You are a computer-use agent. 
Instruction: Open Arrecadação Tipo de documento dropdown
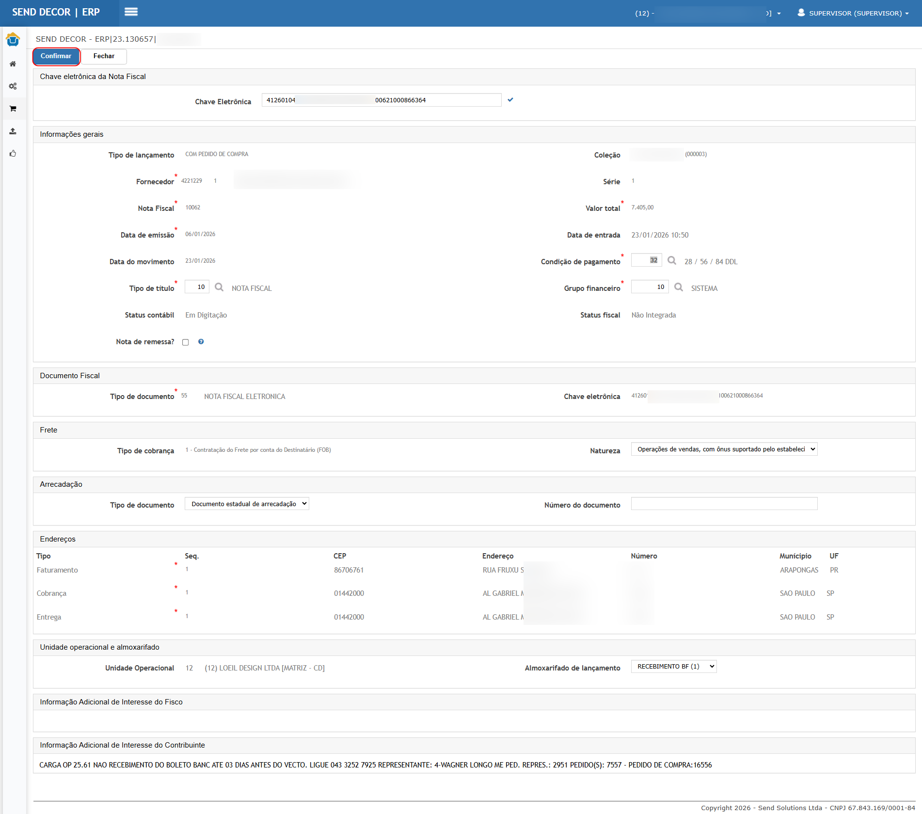[247, 504]
